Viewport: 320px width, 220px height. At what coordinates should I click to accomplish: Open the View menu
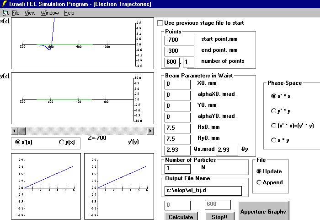(x=30, y=13)
